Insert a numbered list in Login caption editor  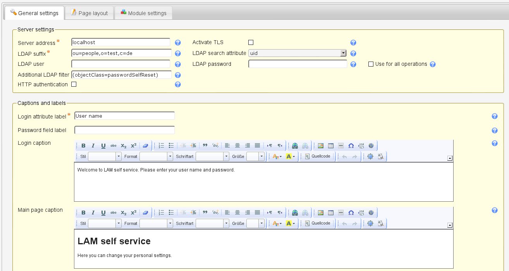pos(162,146)
